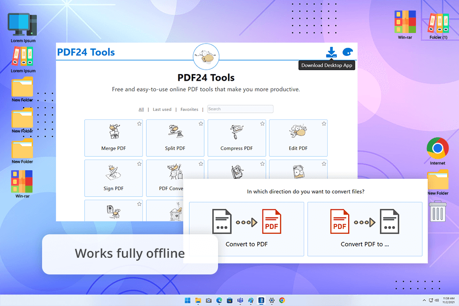This screenshot has height=306, width=459.
Task: Launch Chrome from the taskbar
Action: (282, 300)
